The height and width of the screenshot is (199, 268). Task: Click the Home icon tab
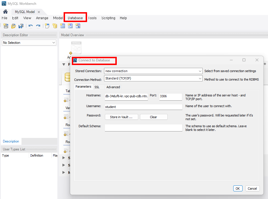(5, 12)
